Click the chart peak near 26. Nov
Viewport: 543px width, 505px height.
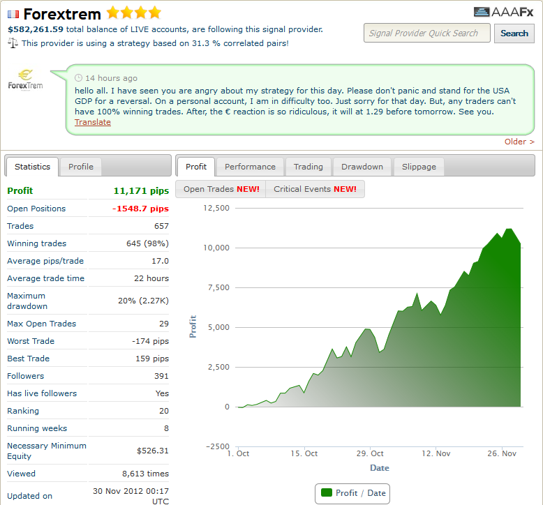point(509,229)
